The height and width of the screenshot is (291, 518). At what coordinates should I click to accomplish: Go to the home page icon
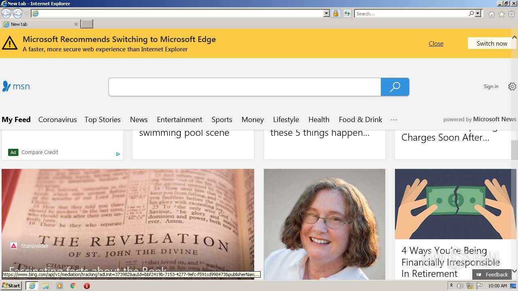(x=491, y=14)
